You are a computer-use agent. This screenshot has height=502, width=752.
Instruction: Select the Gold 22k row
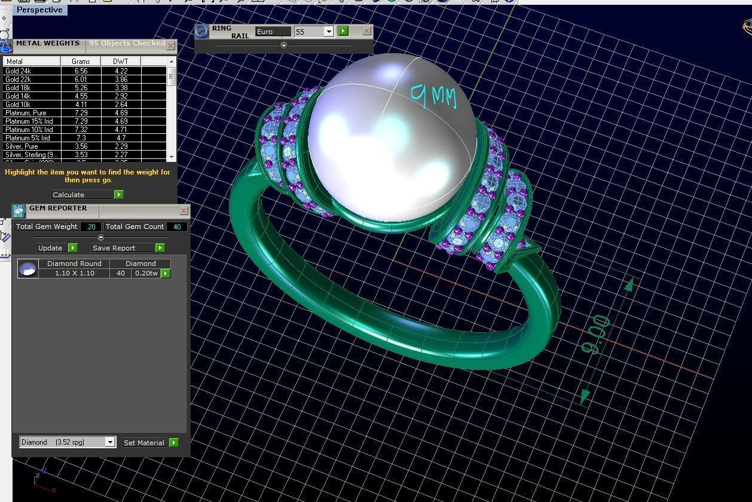click(x=84, y=79)
